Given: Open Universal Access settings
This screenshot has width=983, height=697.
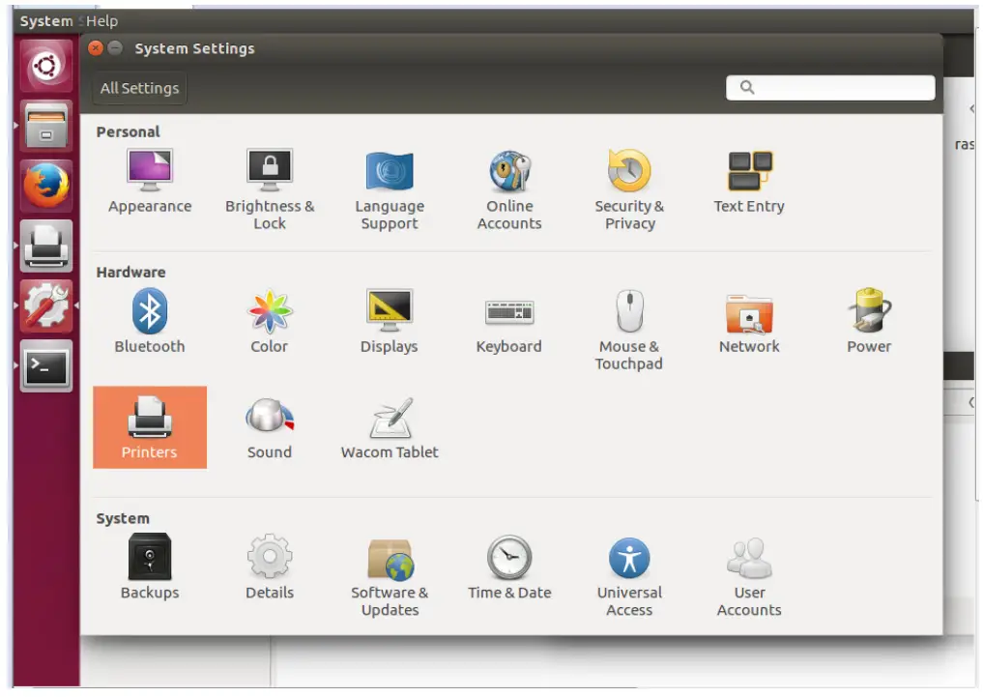Looking at the screenshot, I should point(629,575).
